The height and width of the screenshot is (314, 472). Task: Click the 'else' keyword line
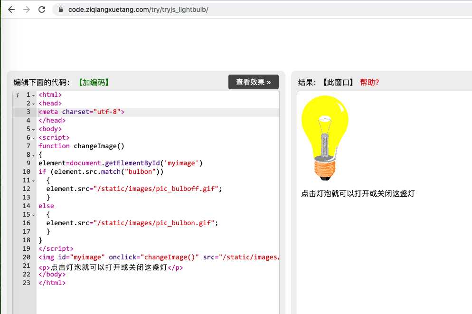click(47, 206)
